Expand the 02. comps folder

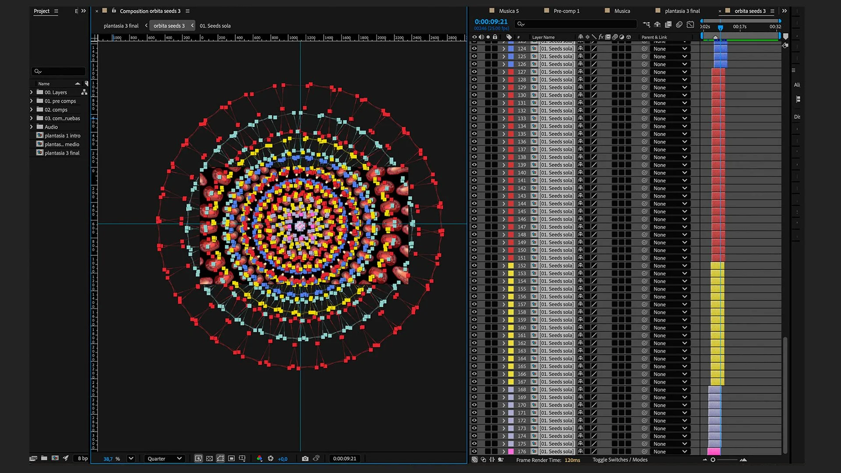pos(32,109)
